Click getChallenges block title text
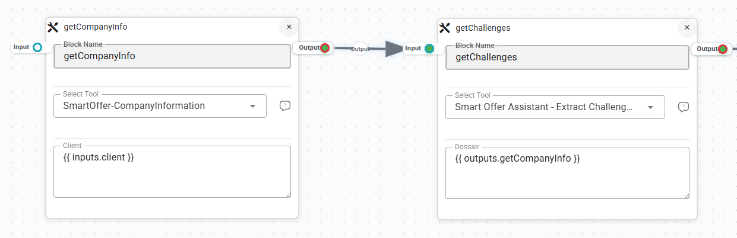This screenshot has width=737, height=238. click(x=483, y=28)
